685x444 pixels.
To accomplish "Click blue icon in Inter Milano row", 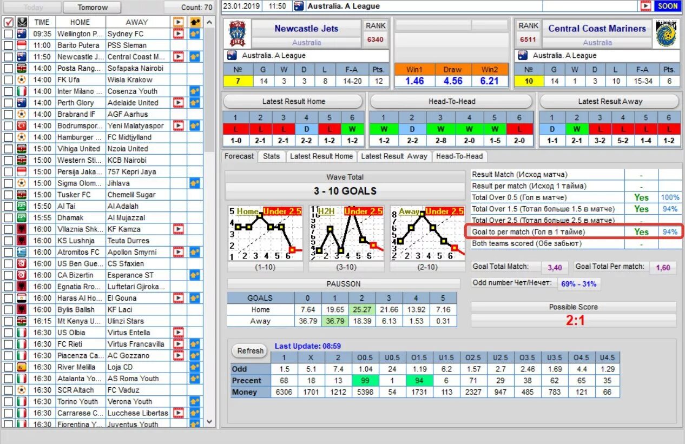I will pyautogui.click(x=195, y=91).
